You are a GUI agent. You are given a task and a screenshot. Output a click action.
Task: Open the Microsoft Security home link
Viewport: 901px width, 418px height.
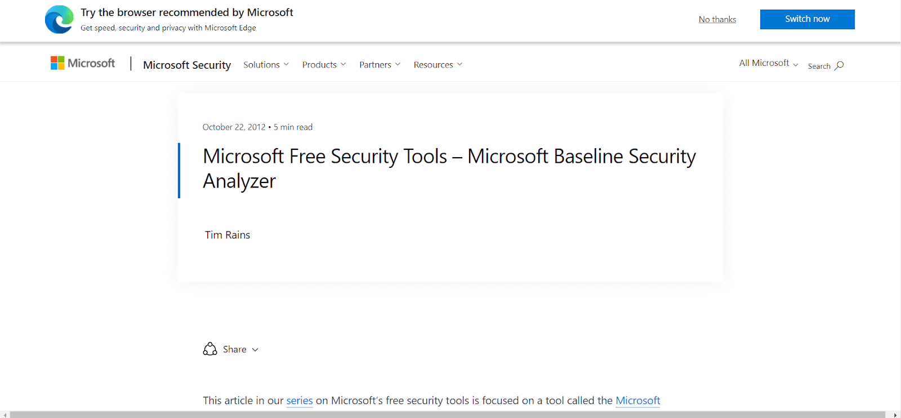tap(187, 65)
